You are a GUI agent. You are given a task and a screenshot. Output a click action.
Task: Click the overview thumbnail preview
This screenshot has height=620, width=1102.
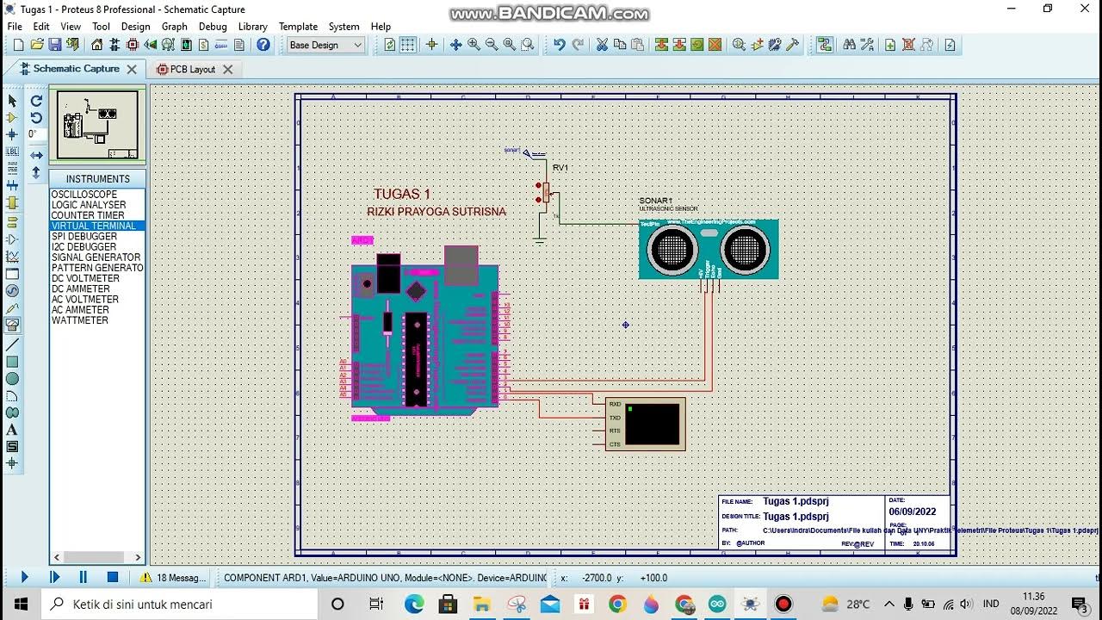[97, 125]
